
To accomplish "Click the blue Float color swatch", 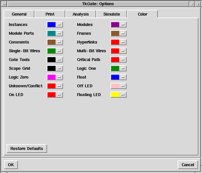I will coord(115,77).
